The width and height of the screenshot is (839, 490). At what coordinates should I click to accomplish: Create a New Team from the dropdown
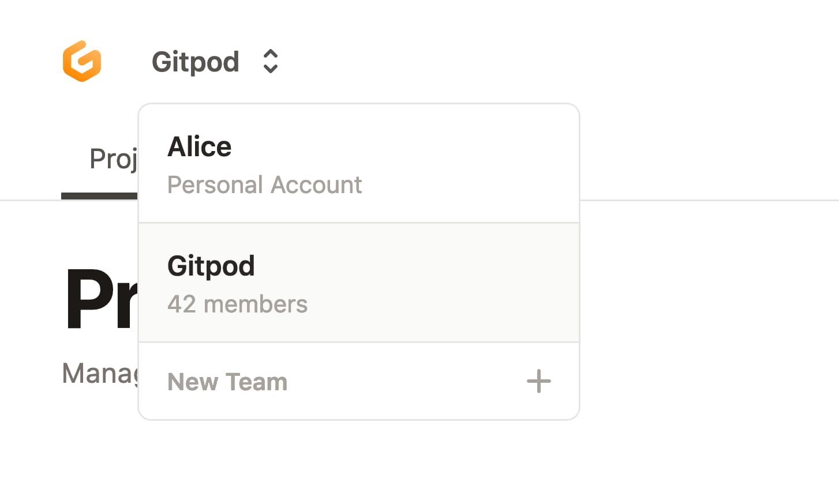(x=358, y=382)
